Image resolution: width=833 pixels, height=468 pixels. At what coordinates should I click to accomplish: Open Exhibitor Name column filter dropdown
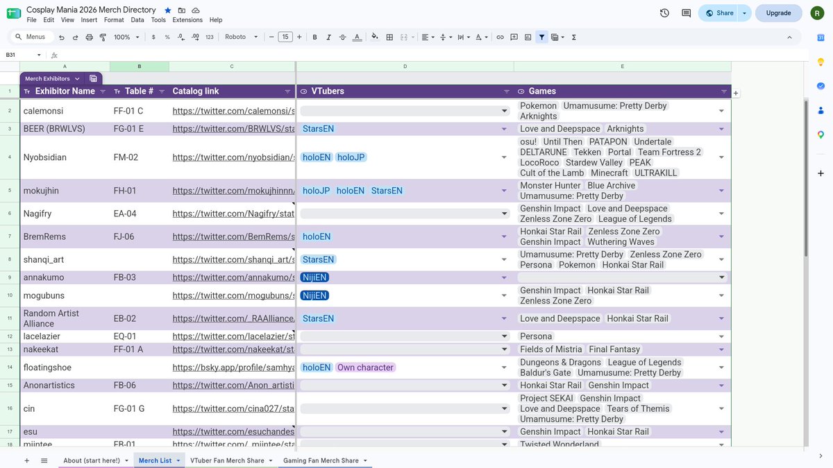pos(103,92)
